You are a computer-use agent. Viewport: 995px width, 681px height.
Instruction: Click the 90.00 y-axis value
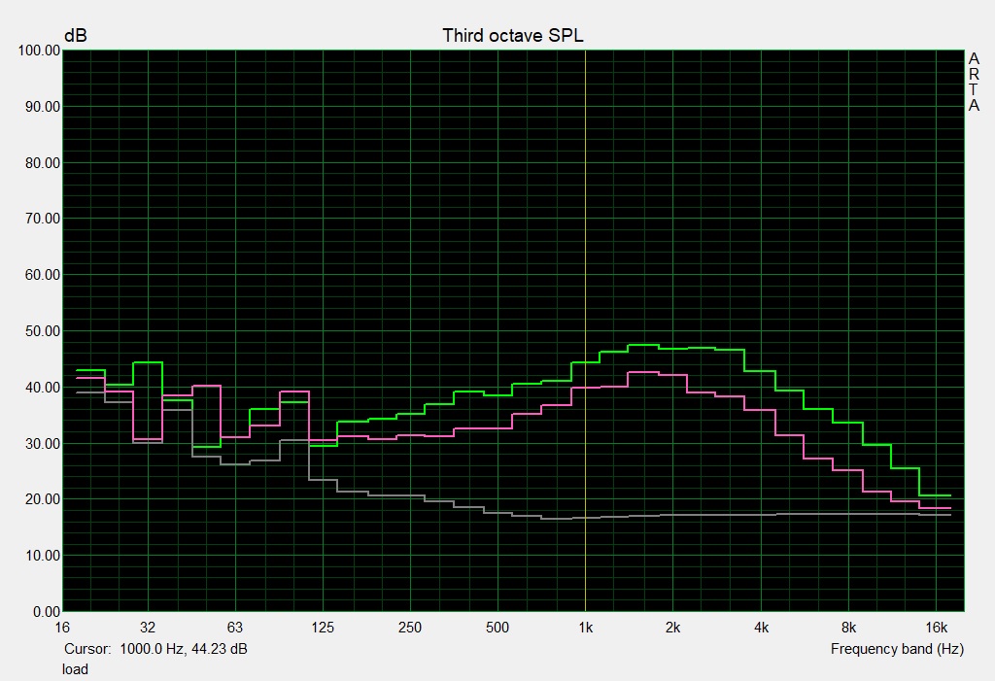[43, 107]
